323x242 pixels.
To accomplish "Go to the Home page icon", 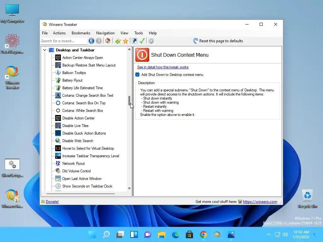I will pyautogui.click(x=108, y=41).
